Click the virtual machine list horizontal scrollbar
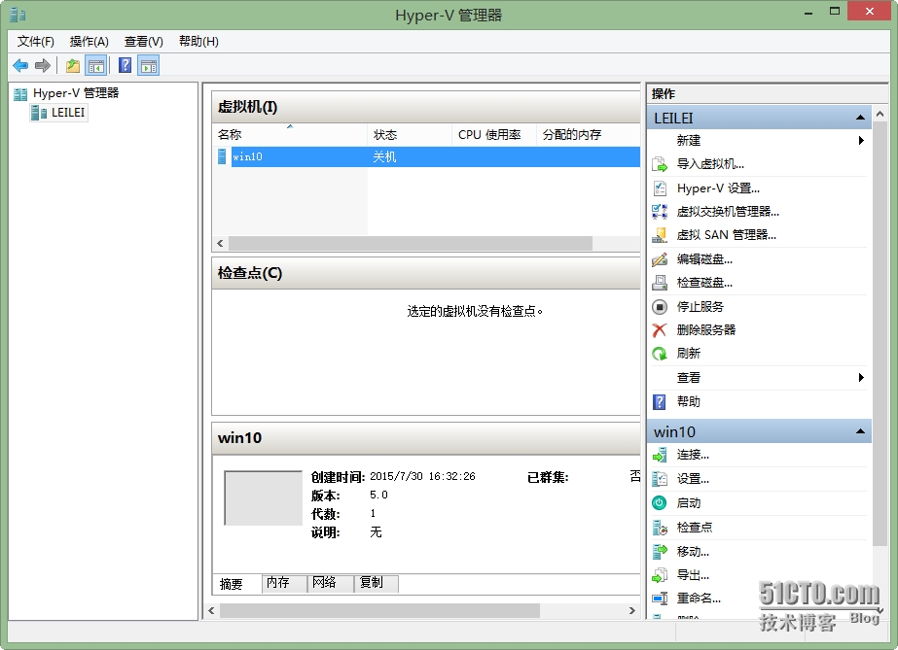 pos(410,244)
